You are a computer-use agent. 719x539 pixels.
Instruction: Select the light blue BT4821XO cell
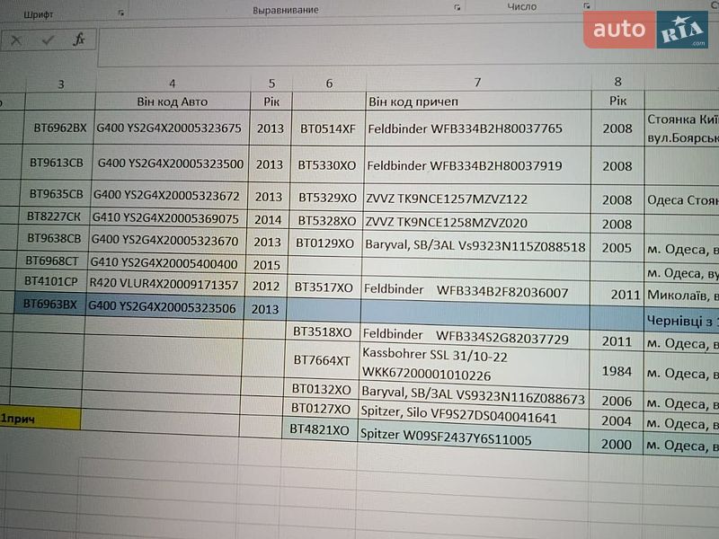coord(320,430)
